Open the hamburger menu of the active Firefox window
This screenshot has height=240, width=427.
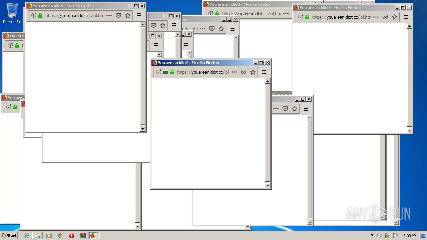264,72
